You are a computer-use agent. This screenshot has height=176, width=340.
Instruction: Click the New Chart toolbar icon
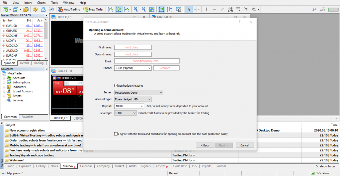5,9
